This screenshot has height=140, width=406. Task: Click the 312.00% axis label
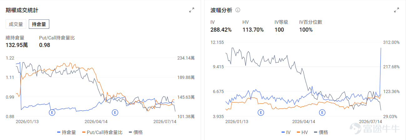[x=391, y=42]
